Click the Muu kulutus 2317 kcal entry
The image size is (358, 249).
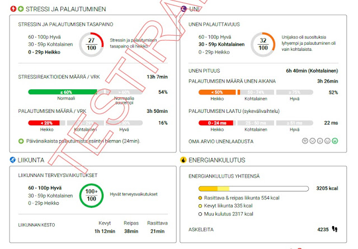point(229,214)
